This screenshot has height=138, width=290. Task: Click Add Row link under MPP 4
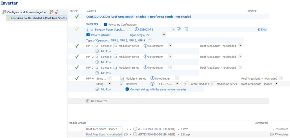coord(106,89)
